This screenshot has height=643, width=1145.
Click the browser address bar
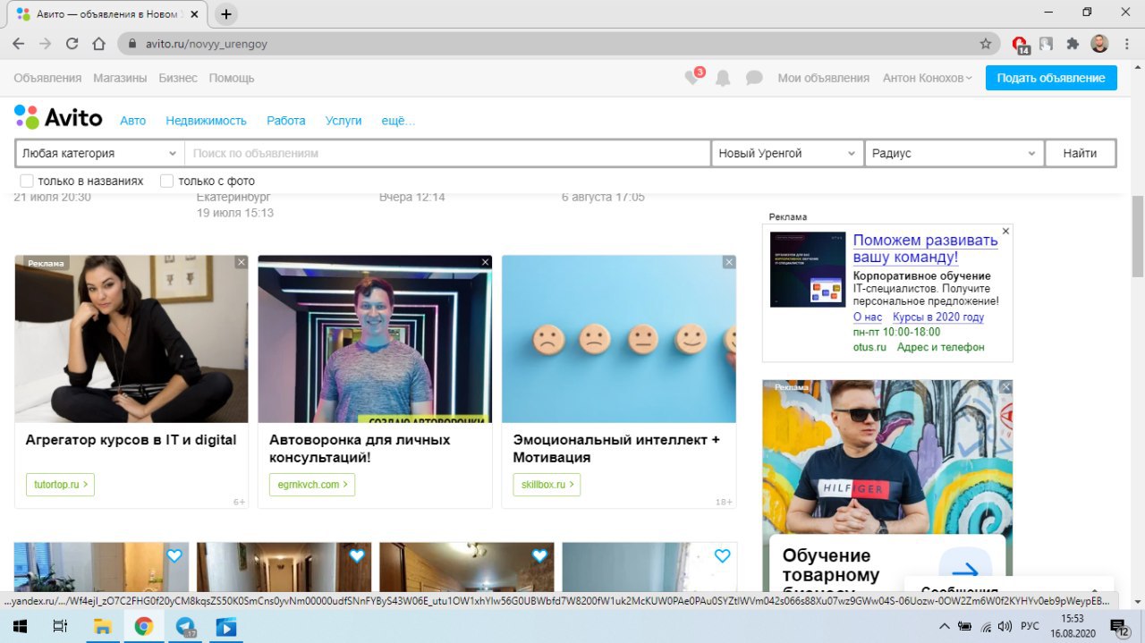tap(559, 43)
